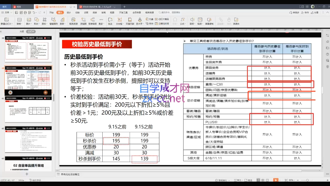Click the 未同步 sync button
Screen dimensions: 330x186
[294, 12]
